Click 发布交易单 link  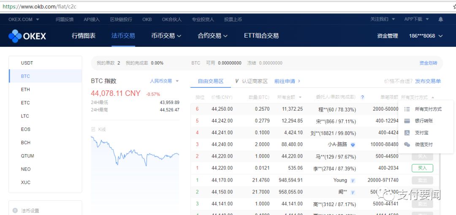pos(428,81)
